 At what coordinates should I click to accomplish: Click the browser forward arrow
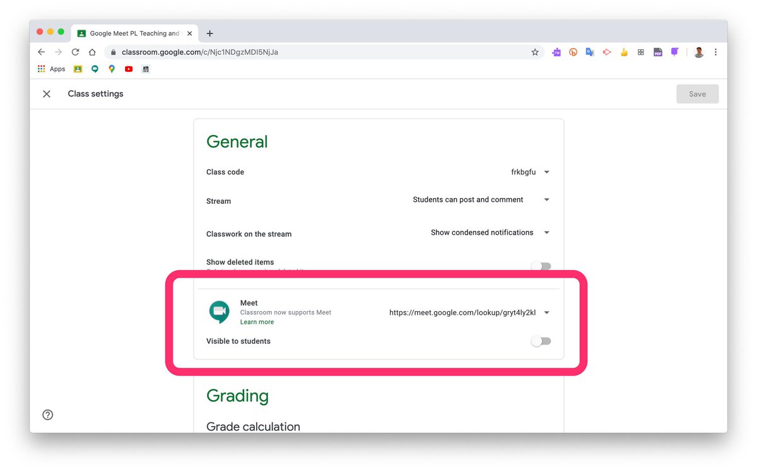(58, 52)
